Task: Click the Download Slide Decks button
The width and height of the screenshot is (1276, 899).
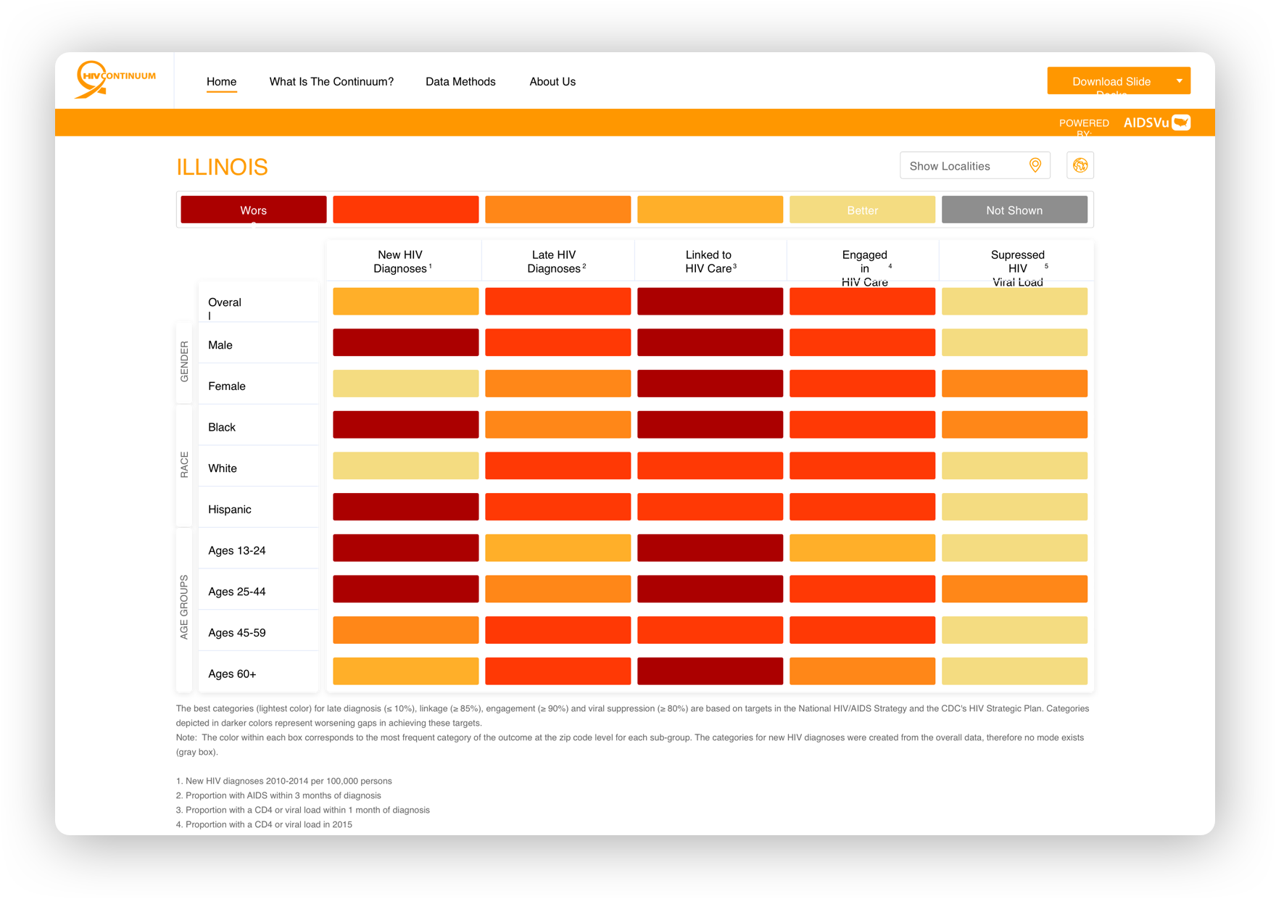Action: tap(1111, 81)
